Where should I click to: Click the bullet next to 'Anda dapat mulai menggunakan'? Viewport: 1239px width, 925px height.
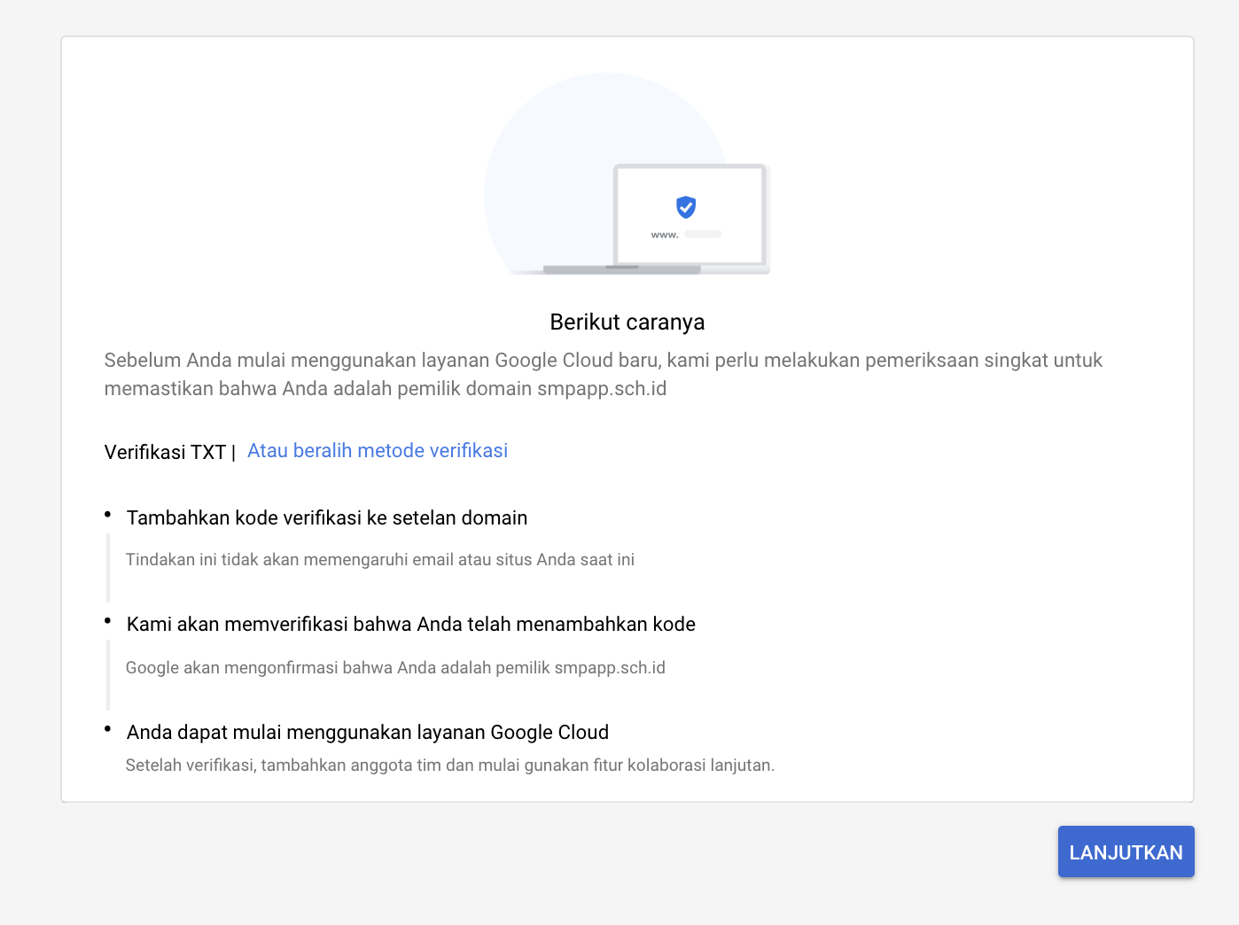(x=107, y=727)
